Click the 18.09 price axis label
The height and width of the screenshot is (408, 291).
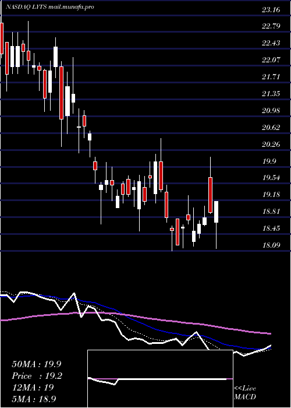271,245
